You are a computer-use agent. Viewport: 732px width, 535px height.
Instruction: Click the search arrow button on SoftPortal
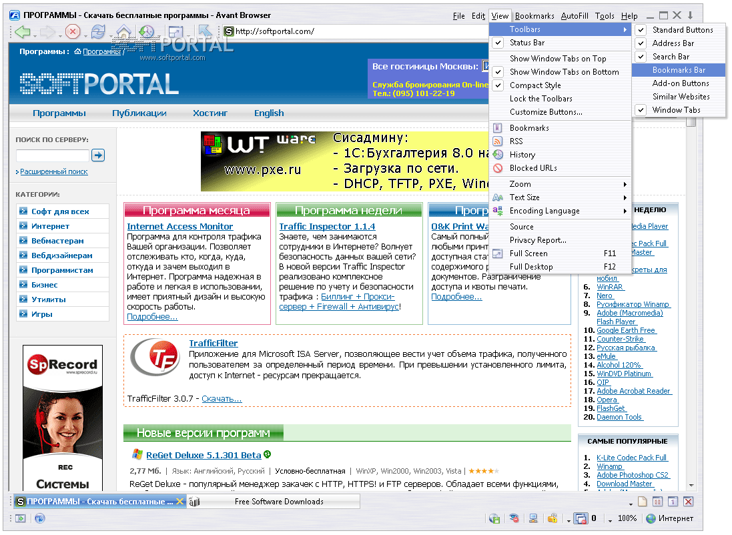(98, 155)
